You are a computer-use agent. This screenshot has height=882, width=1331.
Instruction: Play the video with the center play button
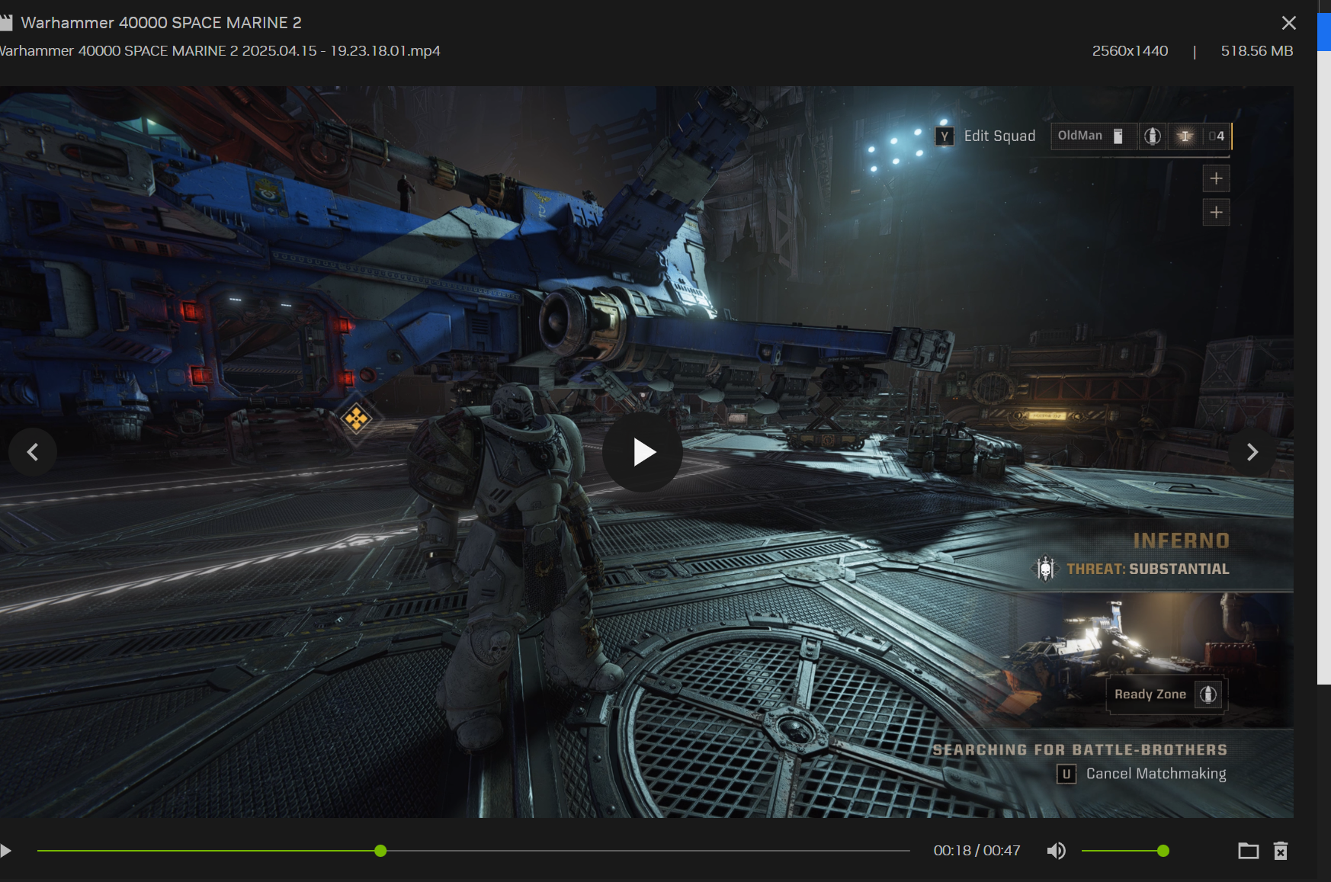coord(643,452)
